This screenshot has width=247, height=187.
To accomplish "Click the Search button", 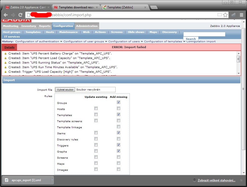I will (x=191, y=39).
